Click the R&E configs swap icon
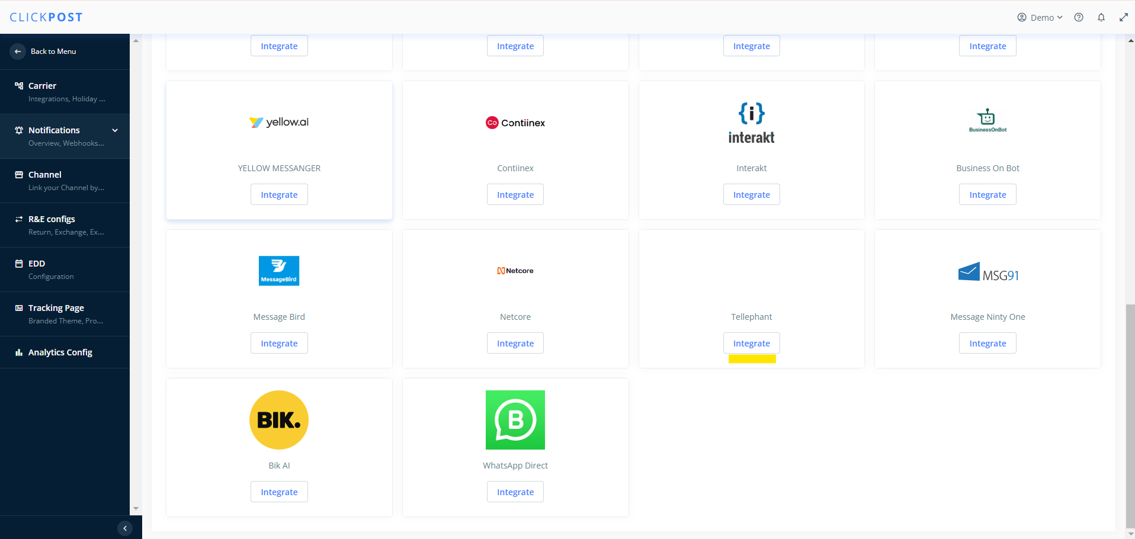 tap(19, 219)
